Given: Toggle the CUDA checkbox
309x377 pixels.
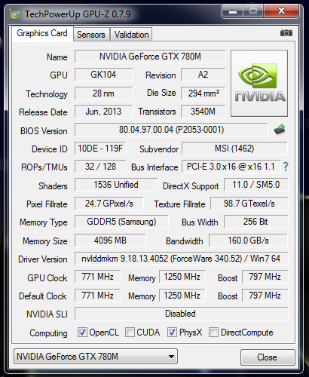Looking at the screenshot, I should click(x=130, y=332).
